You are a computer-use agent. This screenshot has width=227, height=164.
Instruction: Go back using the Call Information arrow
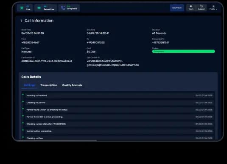click(21, 21)
